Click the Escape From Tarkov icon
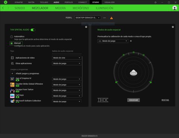 click(x=12, y=90)
